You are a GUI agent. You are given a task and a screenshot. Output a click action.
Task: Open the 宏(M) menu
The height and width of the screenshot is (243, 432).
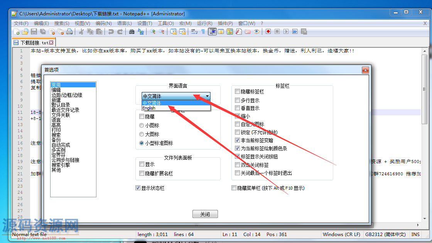186,23
